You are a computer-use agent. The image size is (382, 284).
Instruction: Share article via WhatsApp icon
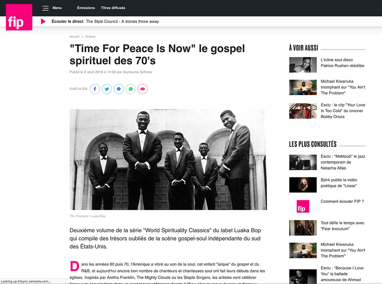coord(131,89)
